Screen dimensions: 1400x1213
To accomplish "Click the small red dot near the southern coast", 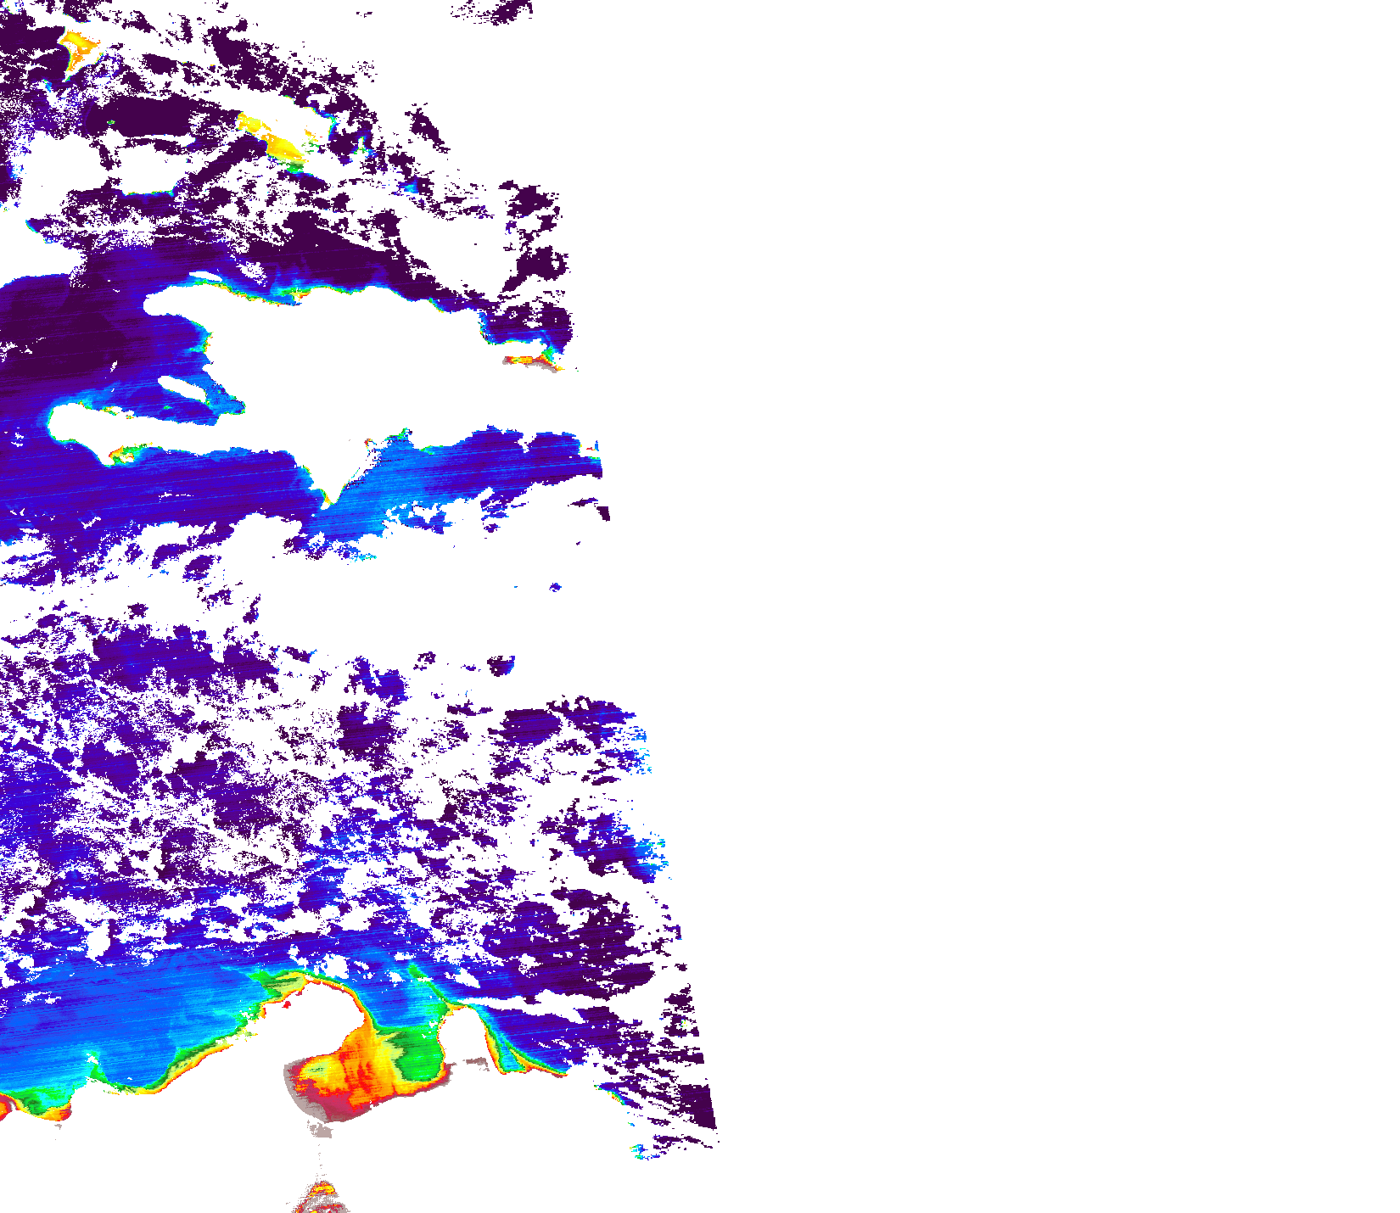I will pyautogui.click(x=286, y=1004).
